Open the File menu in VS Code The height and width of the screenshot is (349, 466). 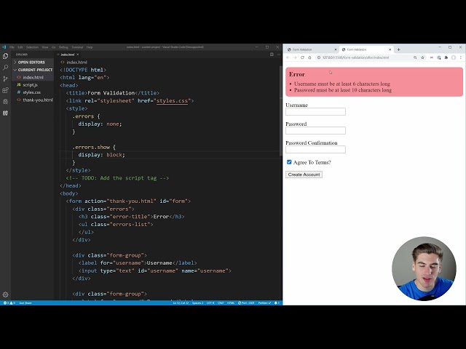(12, 47)
